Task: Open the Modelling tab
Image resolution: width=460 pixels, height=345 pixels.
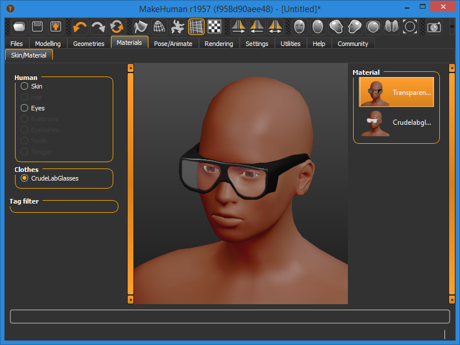Action: point(48,44)
